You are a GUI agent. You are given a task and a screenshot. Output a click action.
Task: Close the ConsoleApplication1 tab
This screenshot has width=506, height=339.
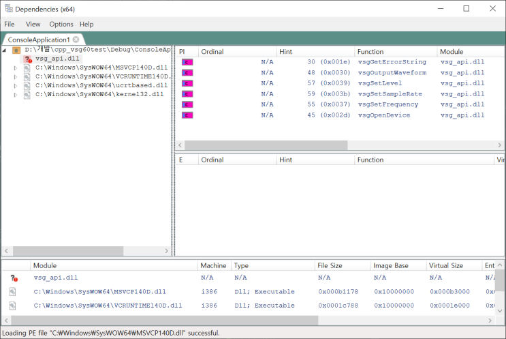[x=76, y=40]
